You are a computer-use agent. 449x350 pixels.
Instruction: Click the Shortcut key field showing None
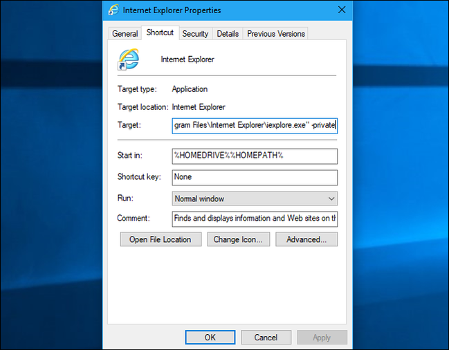tap(254, 177)
